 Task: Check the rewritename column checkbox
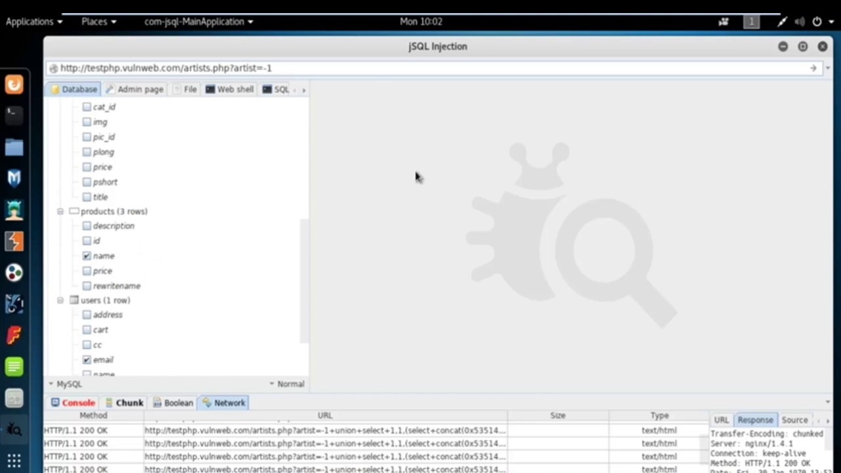pos(87,286)
